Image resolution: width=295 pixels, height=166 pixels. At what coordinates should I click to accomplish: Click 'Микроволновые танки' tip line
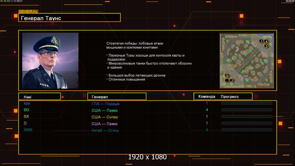[x=149, y=65]
